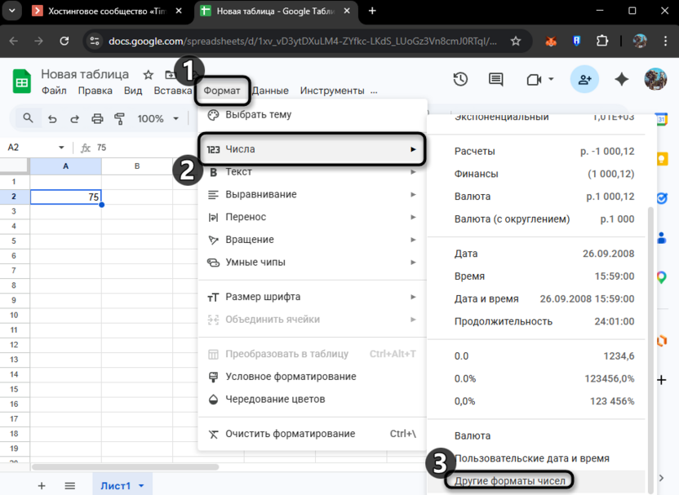
Task: Select Условное форматирование
Action: [x=313, y=377]
